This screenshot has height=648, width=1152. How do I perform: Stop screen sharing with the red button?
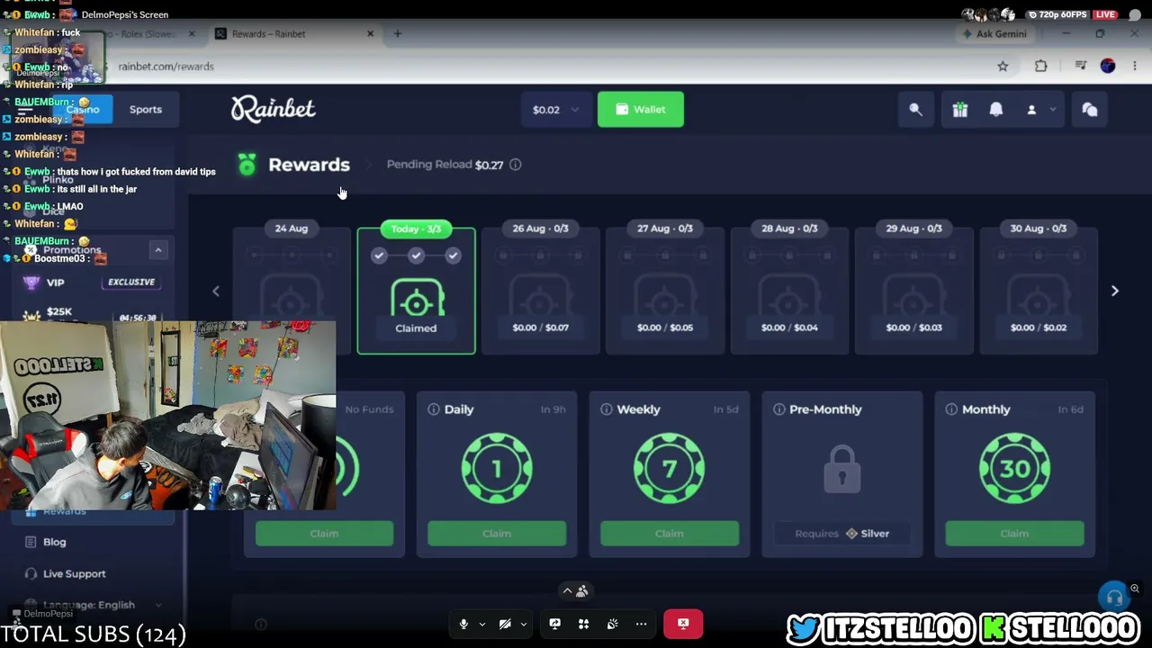[x=683, y=624]
